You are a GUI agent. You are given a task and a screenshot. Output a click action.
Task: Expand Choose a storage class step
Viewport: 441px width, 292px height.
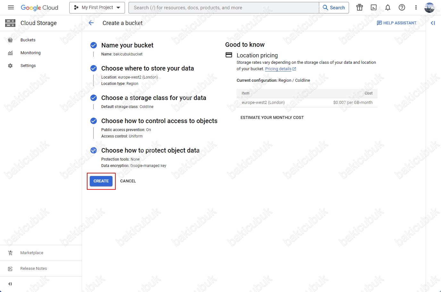click(x=154, y=98)
